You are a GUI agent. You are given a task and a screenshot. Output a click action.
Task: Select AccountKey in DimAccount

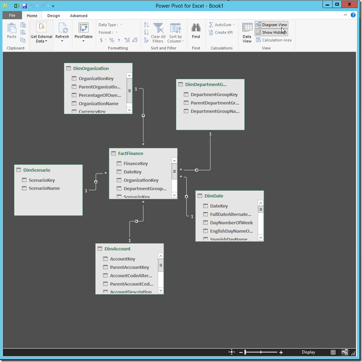122,259
